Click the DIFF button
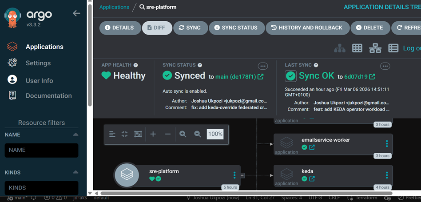Viewport: 421px width, 202px height. tap(157, 28)
